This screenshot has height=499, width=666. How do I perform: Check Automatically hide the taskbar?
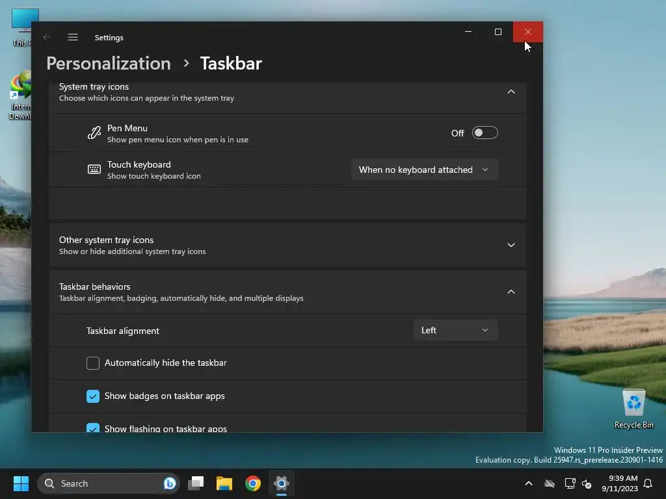click(93, 363)
